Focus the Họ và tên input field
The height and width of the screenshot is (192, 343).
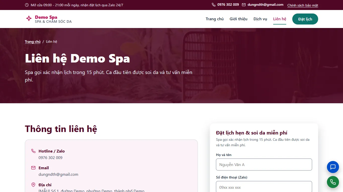point(264,164)
